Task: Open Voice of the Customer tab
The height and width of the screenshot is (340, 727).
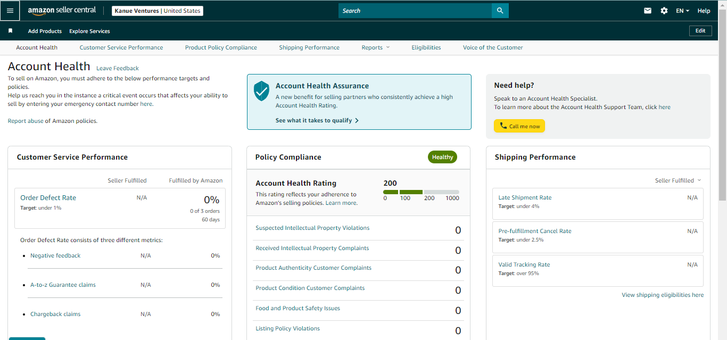Action: (493, 47)
